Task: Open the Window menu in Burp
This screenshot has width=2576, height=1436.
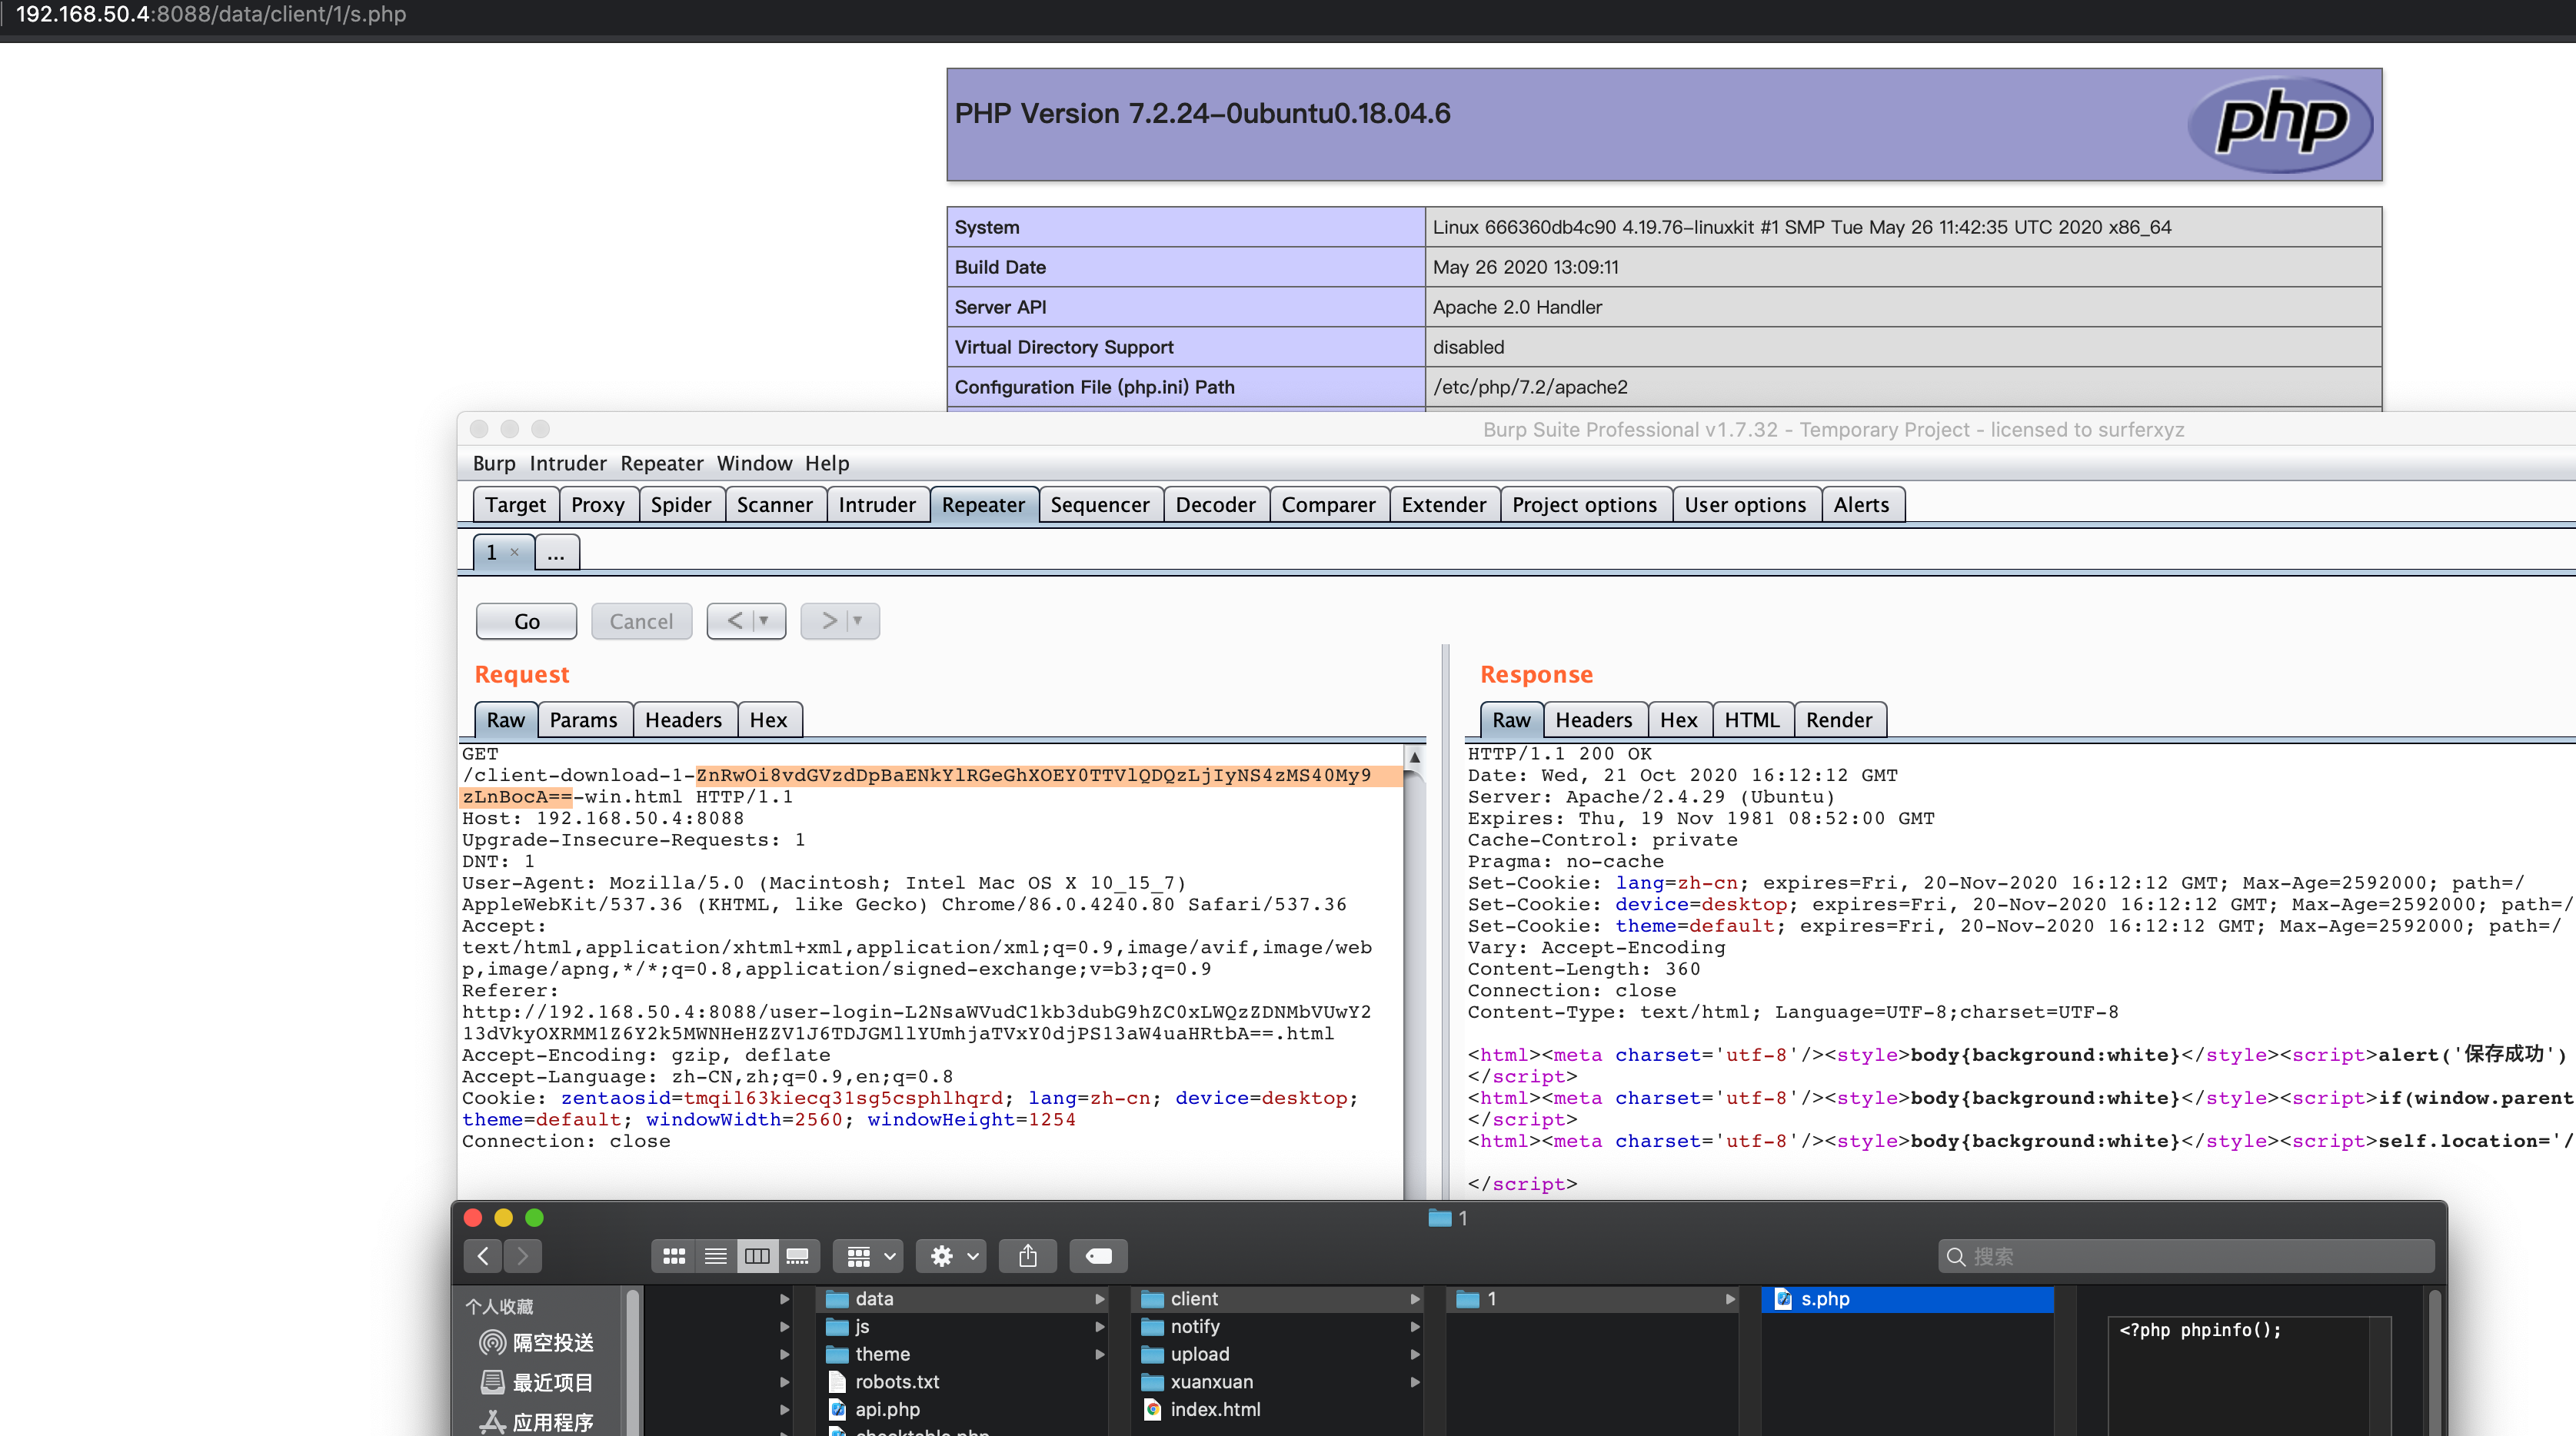Action: tap(754, 463)
